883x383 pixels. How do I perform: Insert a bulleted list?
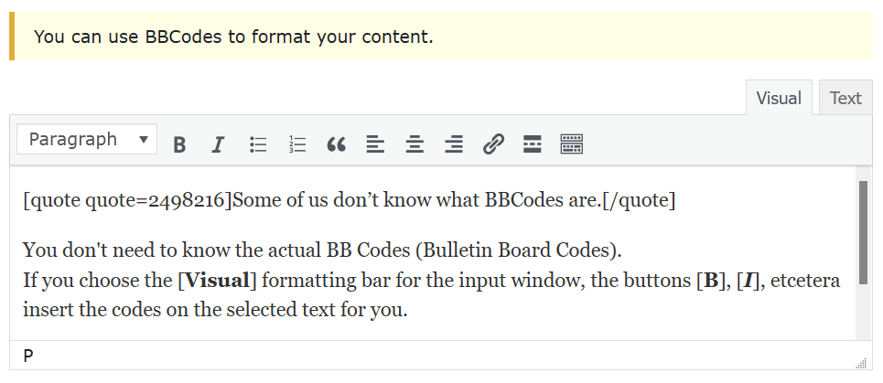click(258, 144)
